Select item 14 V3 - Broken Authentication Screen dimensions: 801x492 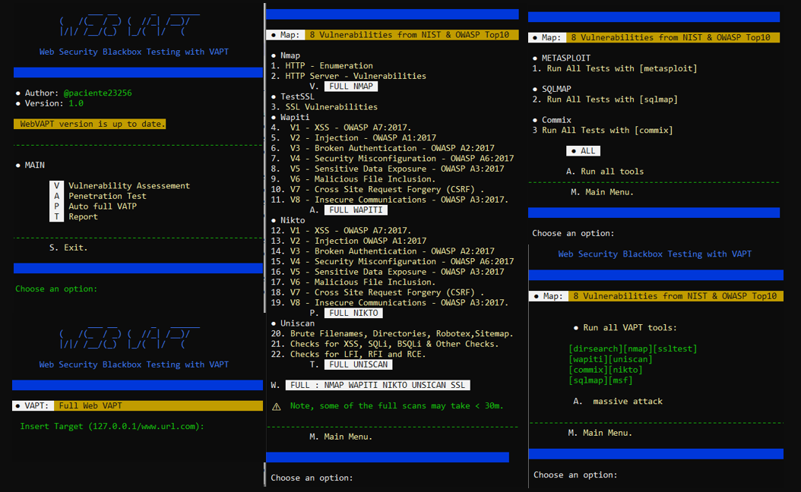pyautogui.click(x=382, y=251)
